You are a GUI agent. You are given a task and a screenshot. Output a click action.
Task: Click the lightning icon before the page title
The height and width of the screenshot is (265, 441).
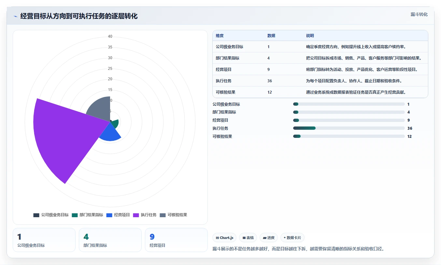[x=15, y=16]
